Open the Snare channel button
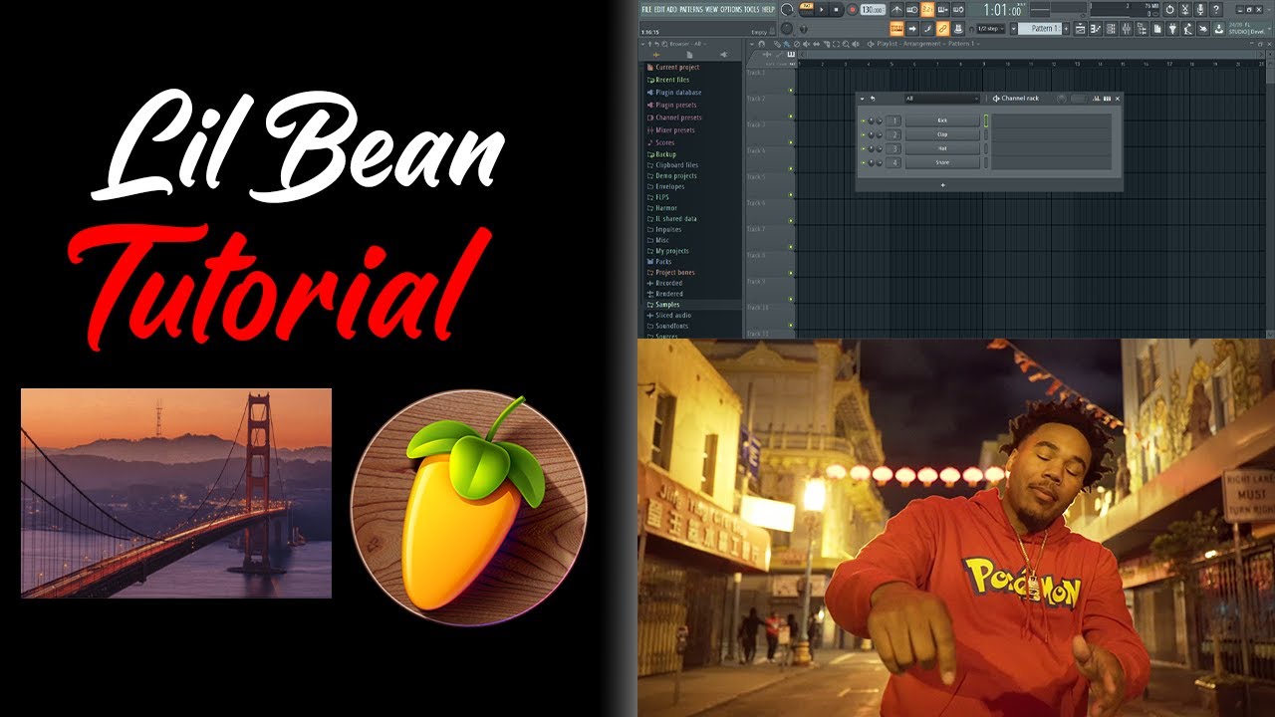Viewport: 1275px width, 717px height. (942, 162)
